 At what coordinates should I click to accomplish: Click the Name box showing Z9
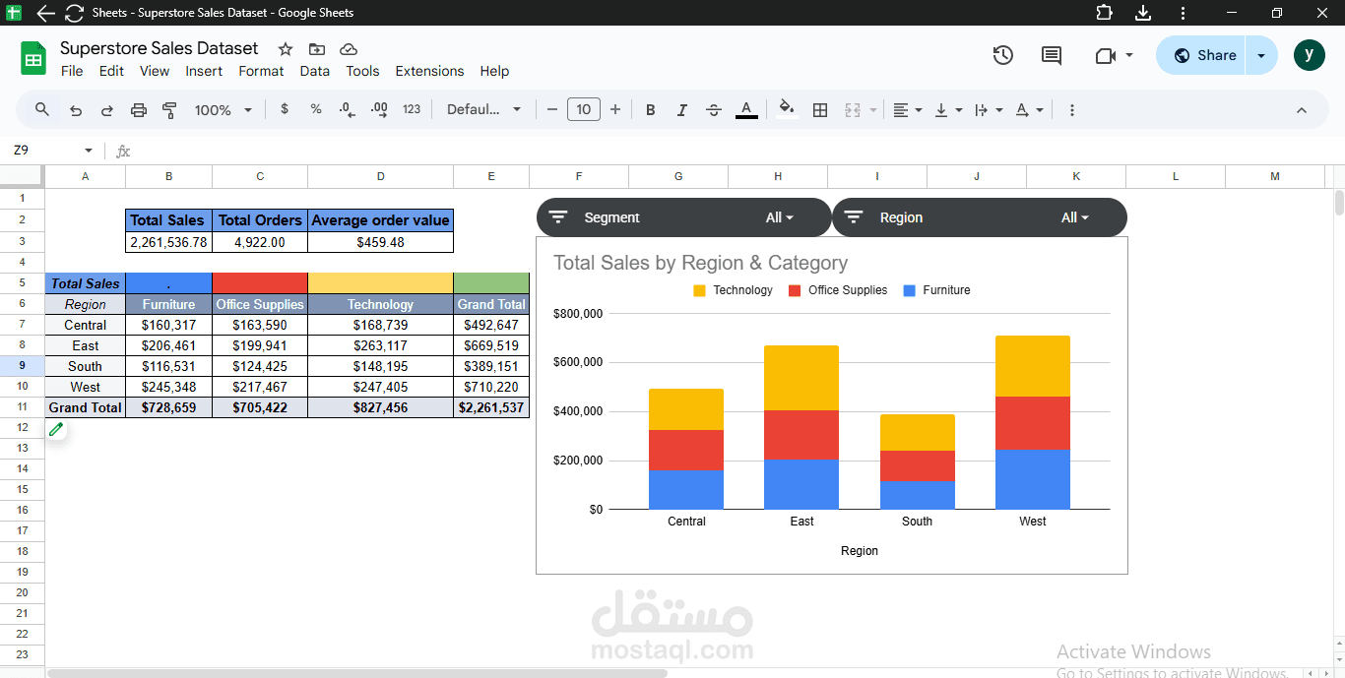coord(44,151)
